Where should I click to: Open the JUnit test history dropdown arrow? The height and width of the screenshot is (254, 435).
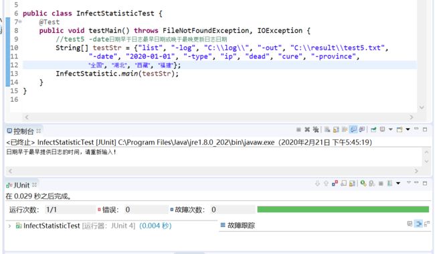pyautogui.click(x=398, y=184)
